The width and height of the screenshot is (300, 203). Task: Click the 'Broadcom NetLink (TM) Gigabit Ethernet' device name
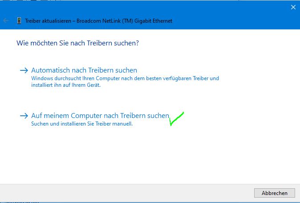[x=124, y=21]
